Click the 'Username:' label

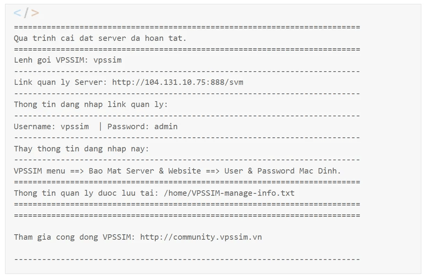(x=35, y=126)
